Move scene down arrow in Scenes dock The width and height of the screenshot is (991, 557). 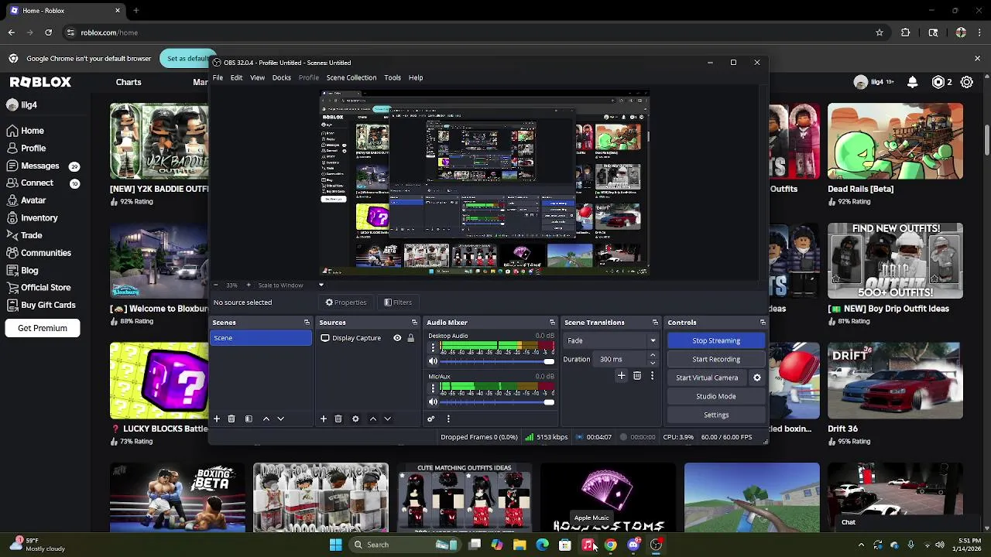(280, 419)
